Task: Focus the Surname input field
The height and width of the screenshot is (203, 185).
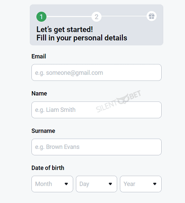Action: click(97, 147)
